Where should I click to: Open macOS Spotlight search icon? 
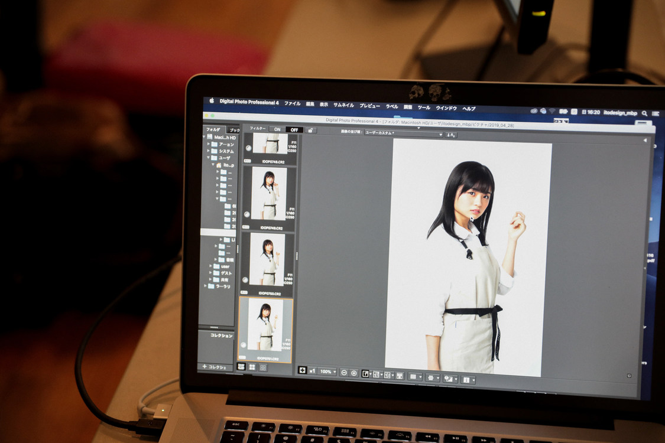click(x=644, y=113)
